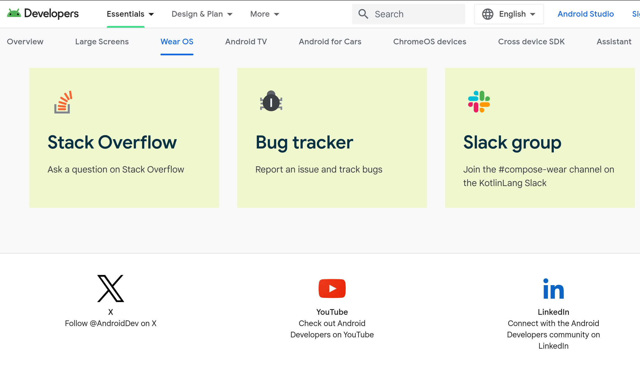The image size is (640, 367).
Task: Click the X social logo
Action: click(x=110, y=288)
